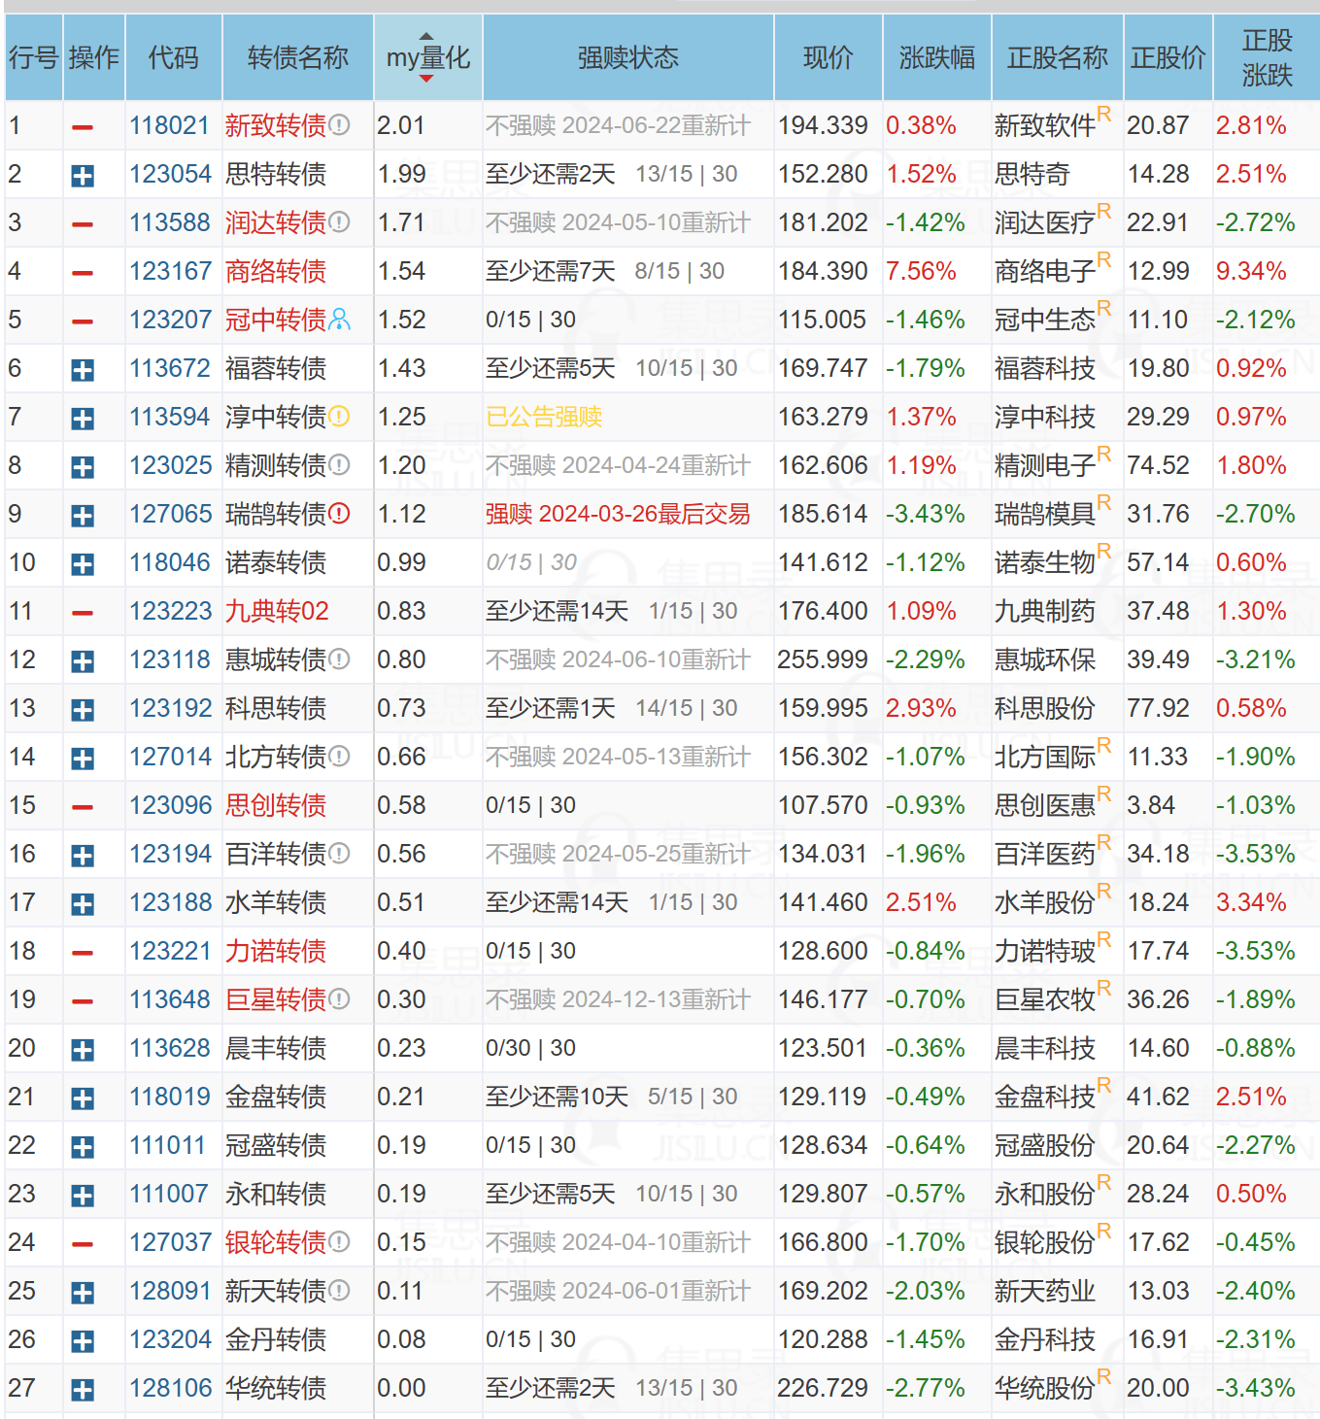The height and width of the screenshot is (1419, 1320).
Task: Click the plus icon in the 瑞鹄转债 row
Action: tap(83, 516)
